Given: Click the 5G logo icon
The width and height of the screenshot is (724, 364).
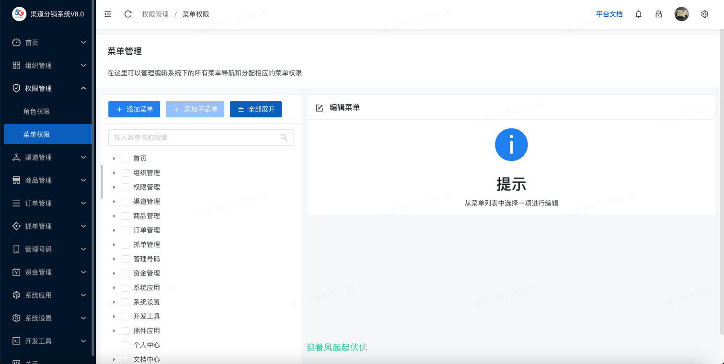Looking at the screenshot, I should click(x=19, y=14).
